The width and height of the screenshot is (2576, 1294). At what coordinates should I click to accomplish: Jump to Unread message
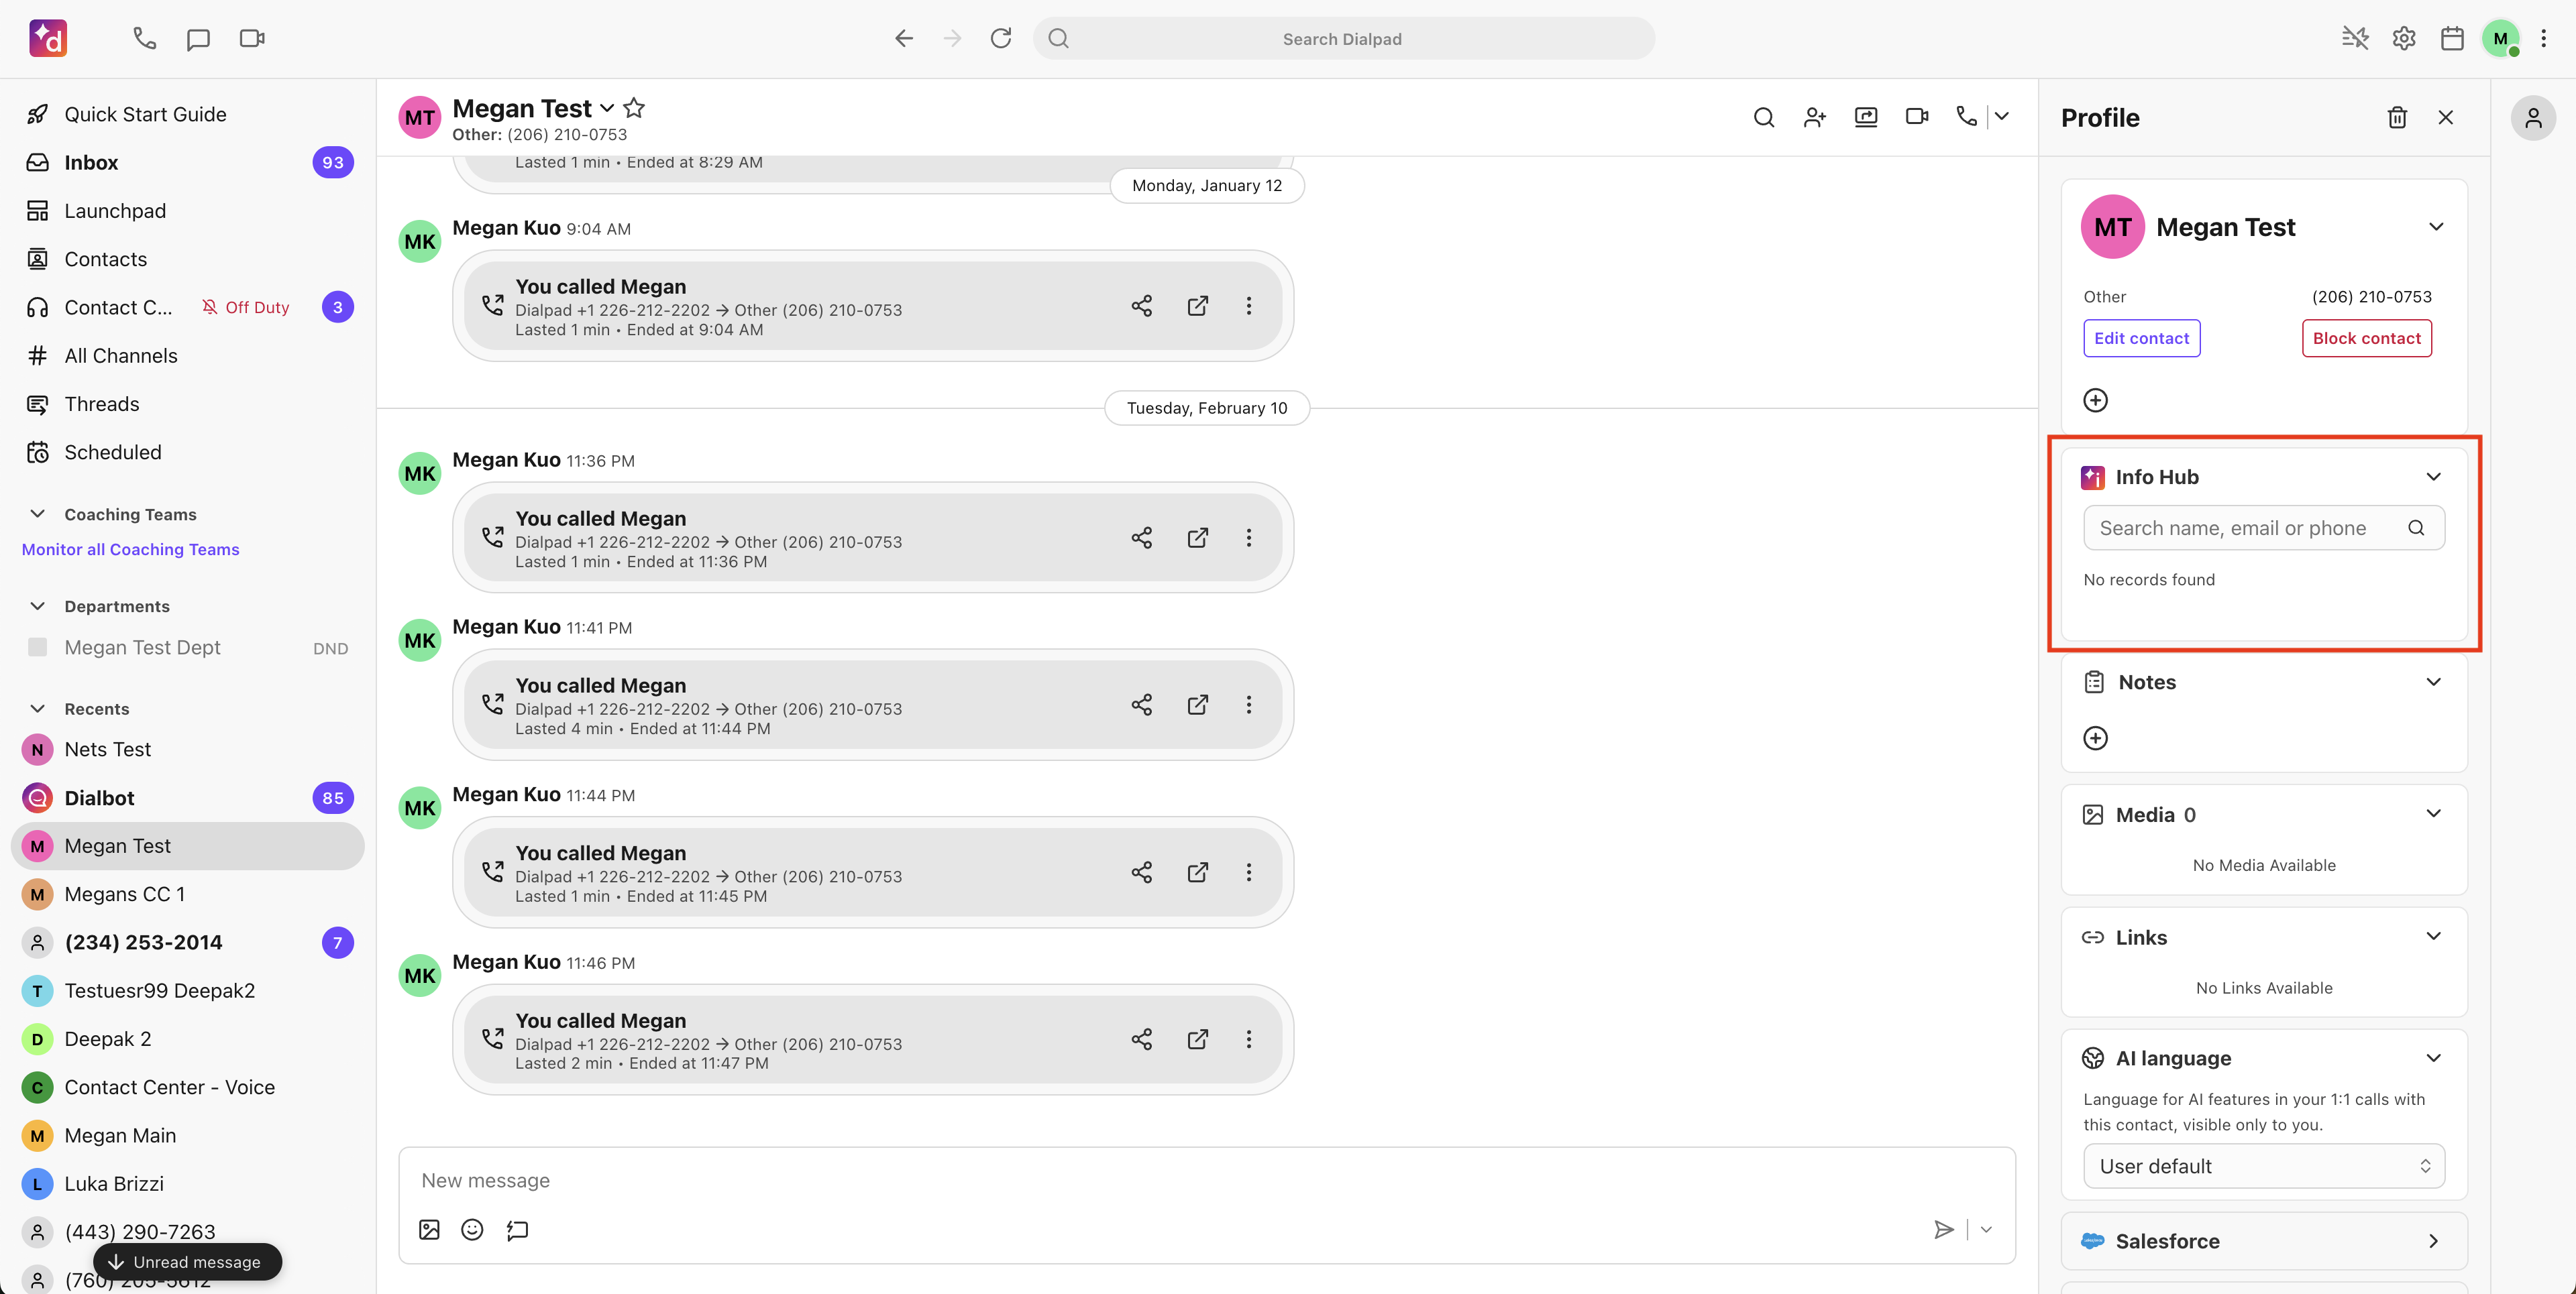[x=187, y=1261]
